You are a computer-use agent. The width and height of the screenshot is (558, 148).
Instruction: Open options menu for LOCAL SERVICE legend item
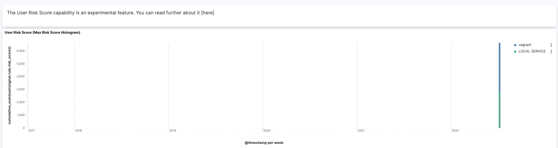point(551,52)
